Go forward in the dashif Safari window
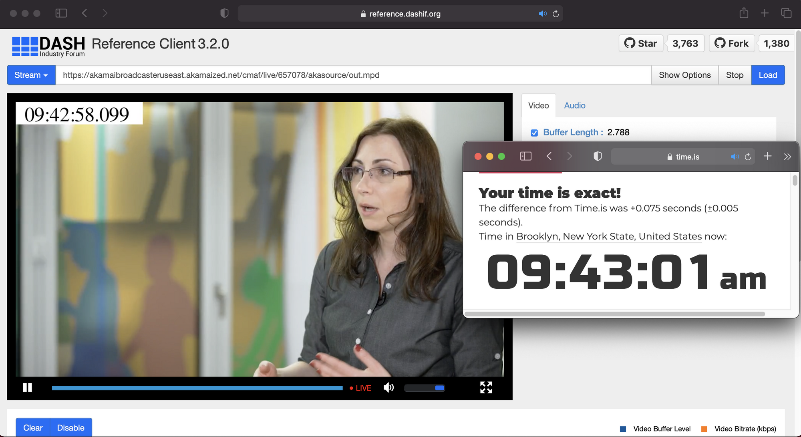The image size is (801, 437). [x=105, y=13]
